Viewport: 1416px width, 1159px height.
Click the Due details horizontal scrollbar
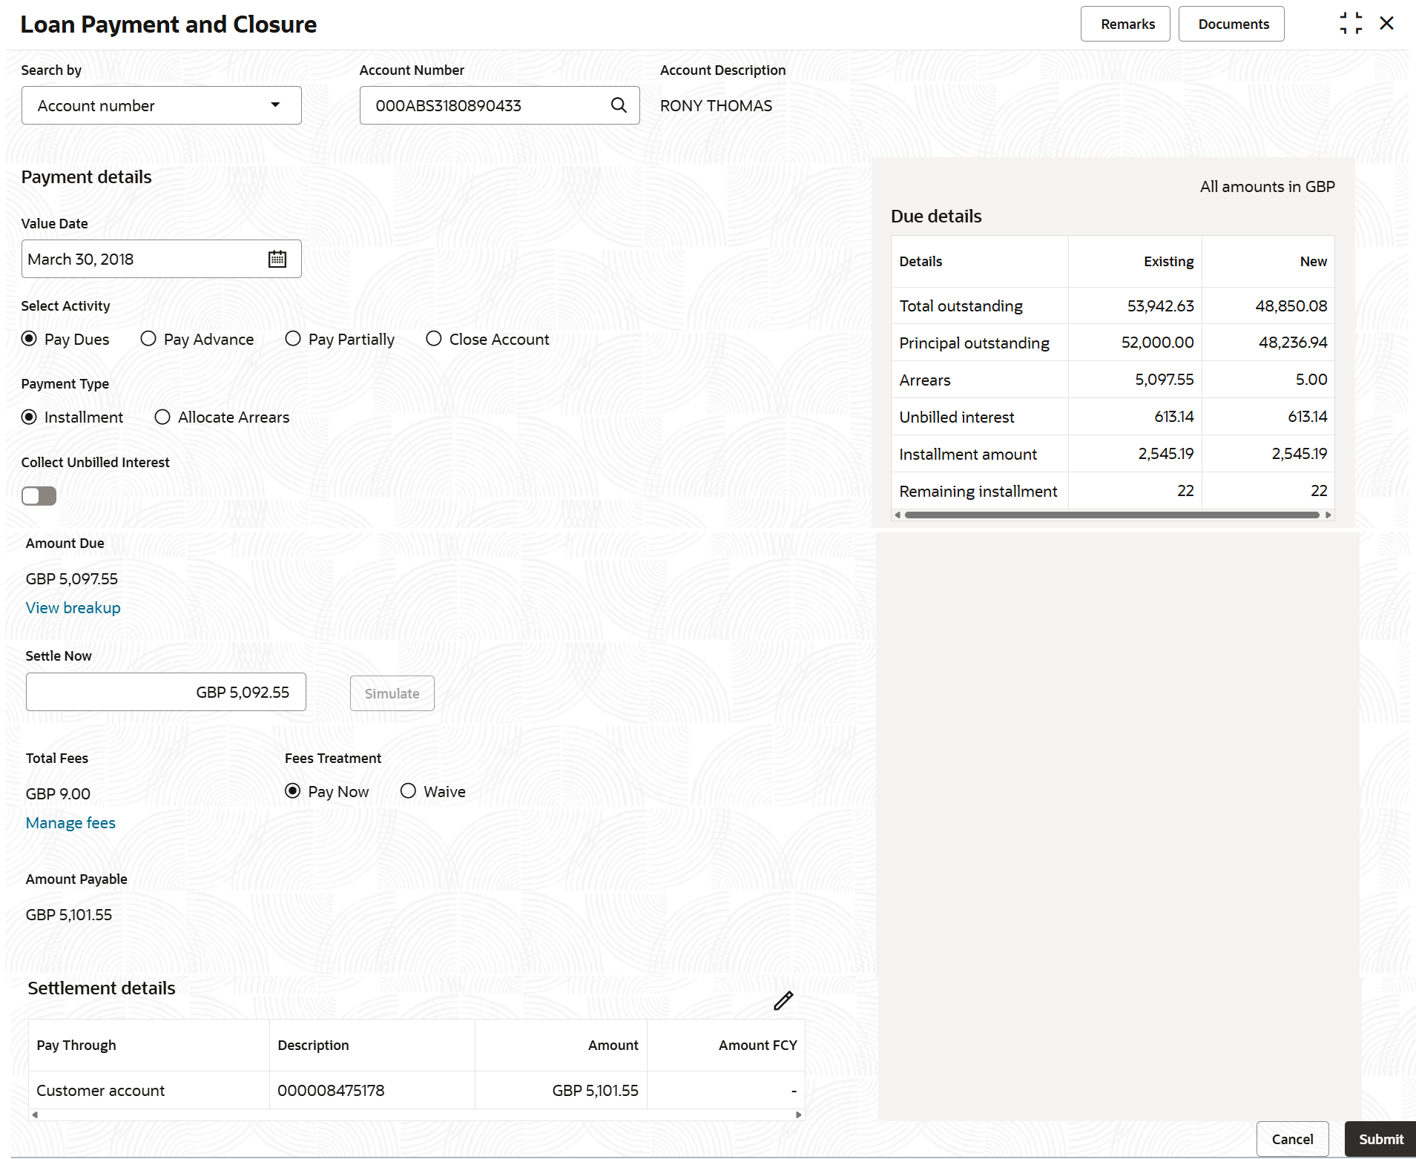click(x=1112, y=515)
